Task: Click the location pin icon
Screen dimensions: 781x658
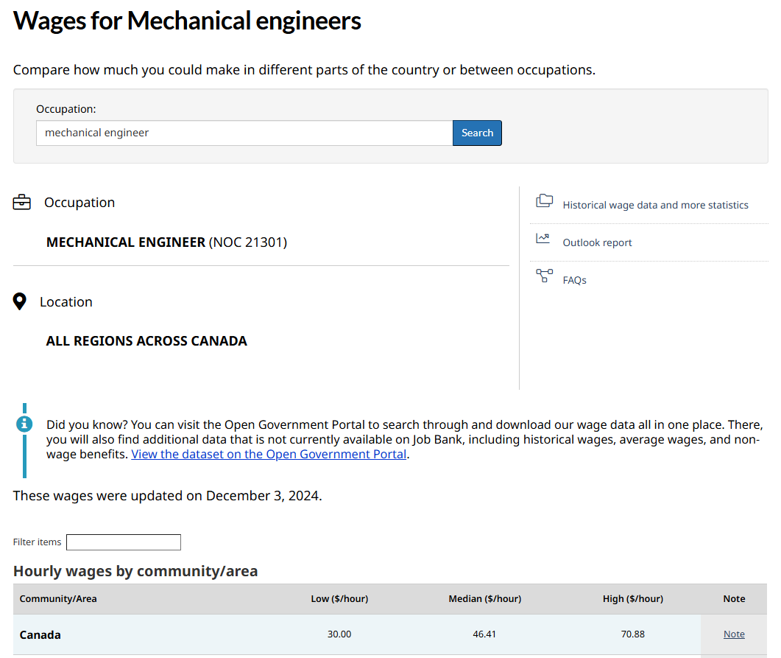Action: pyautogui.click(x=20, y=302)
